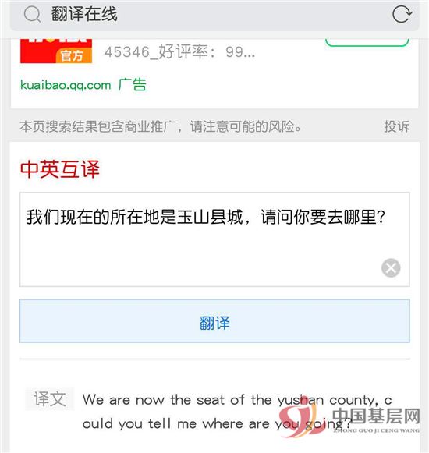Focus the 翻译在线 search field
Image resolution: width=429 pixels, height=453 pixels.
214,15
